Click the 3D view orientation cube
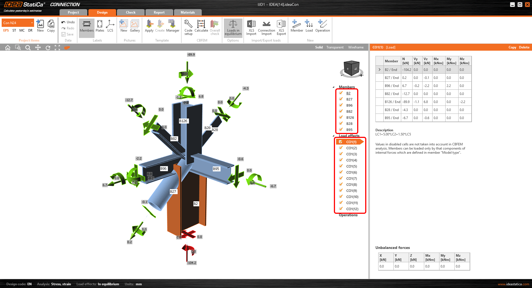The height and width of the screenshot is (288, 532). 351,68
